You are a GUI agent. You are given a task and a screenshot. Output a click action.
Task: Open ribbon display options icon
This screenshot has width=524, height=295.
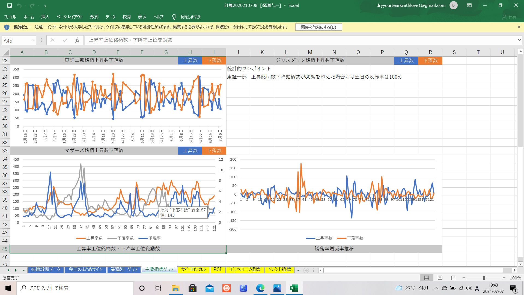tap(469, 5)
